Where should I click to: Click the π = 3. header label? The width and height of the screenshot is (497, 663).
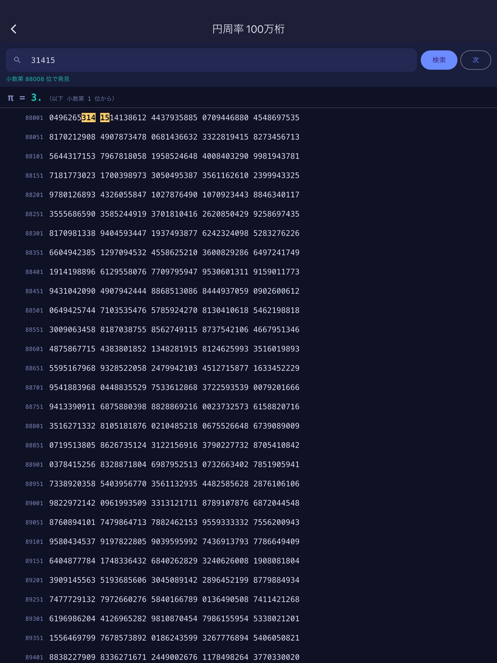25,98
